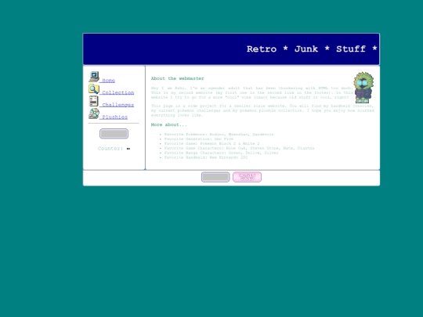
Task: Open the Home link
Action: [108, 81]
